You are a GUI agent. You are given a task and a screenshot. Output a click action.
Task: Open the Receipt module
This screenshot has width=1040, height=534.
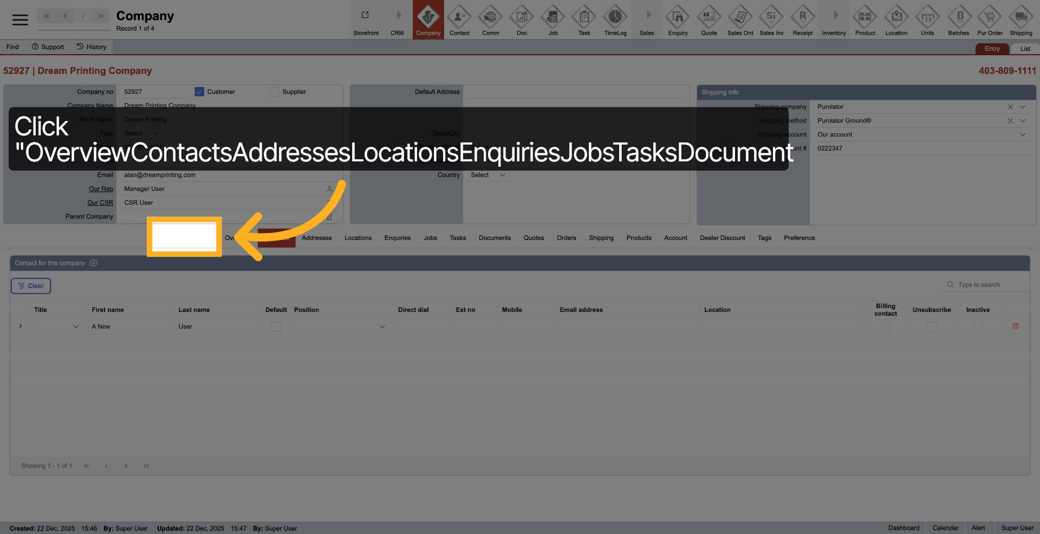(x=803, y=19)
